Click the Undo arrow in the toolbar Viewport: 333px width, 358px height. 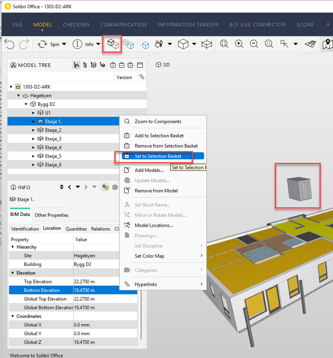click(9, 44)
